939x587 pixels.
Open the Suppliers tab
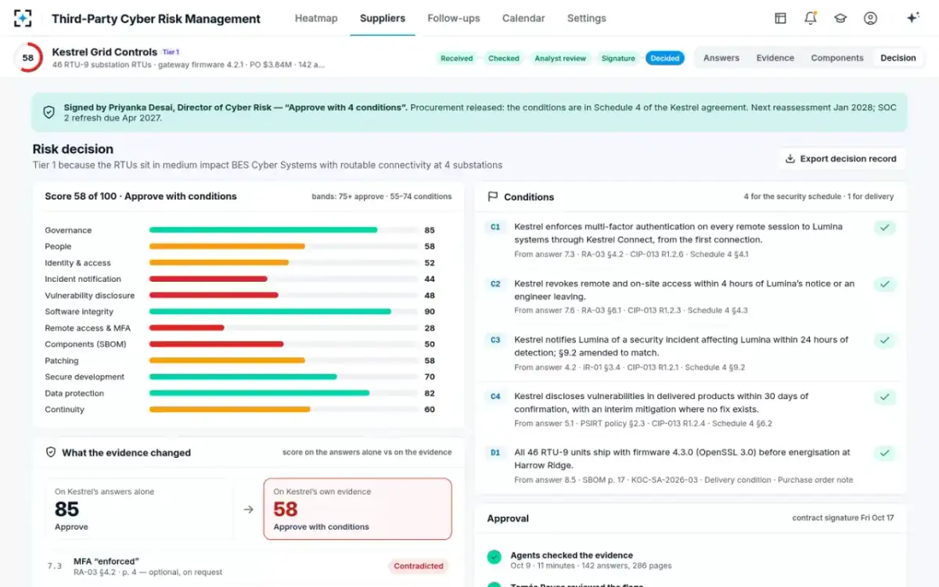tap(383, 18)
